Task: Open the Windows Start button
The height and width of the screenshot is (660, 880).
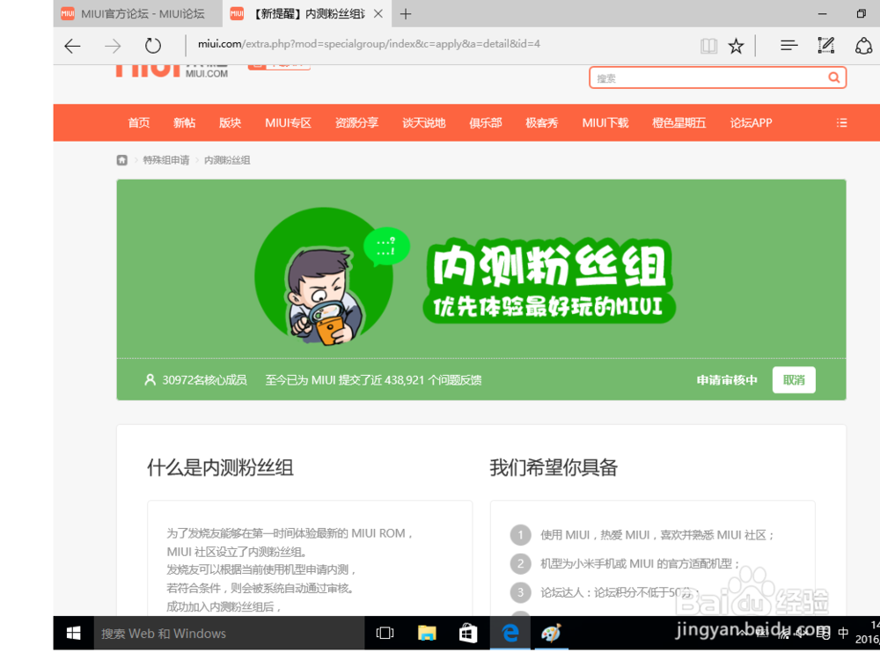Action: tap(74, 633)
